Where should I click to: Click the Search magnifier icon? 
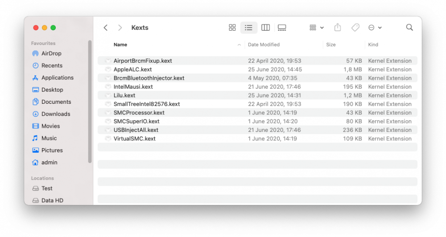(409, 27)
